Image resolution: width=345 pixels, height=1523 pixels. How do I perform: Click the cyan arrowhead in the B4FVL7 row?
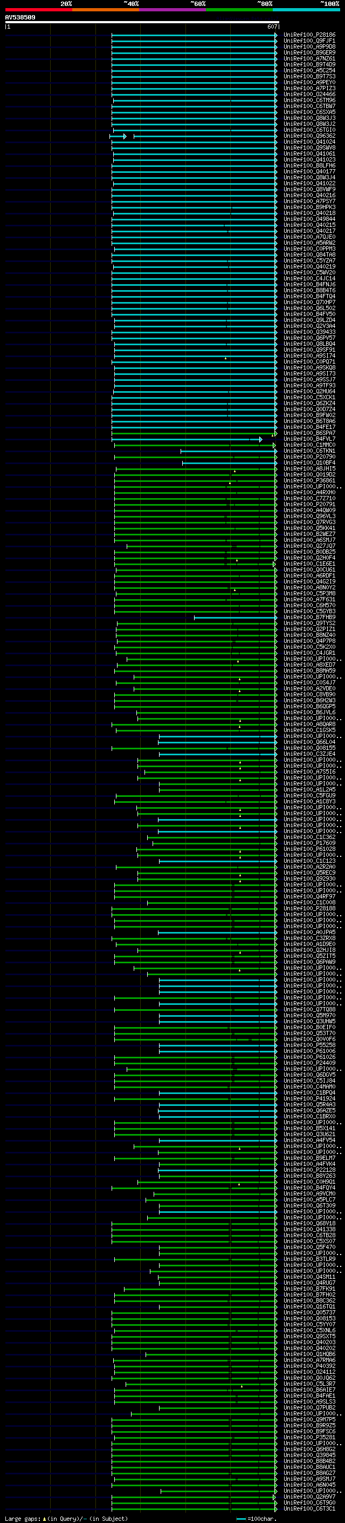click(x=261, y=439)
